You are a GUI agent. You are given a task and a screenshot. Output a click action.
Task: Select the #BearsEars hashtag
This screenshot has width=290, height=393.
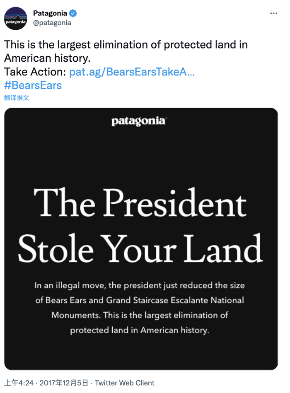point(33,85)
